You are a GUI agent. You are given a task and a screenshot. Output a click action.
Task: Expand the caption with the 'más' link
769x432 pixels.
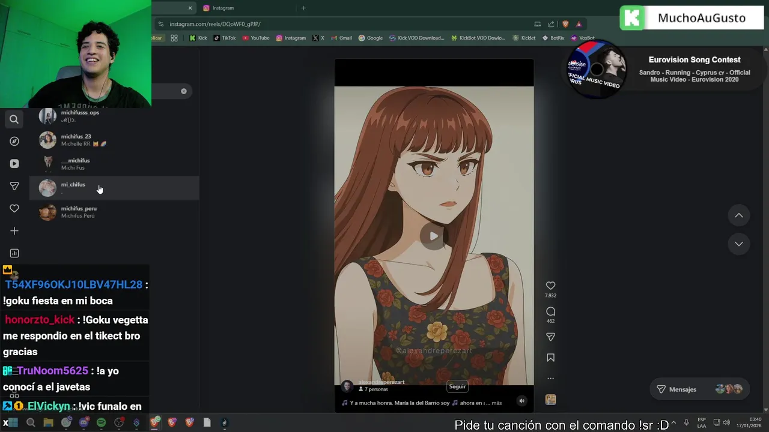496,403
